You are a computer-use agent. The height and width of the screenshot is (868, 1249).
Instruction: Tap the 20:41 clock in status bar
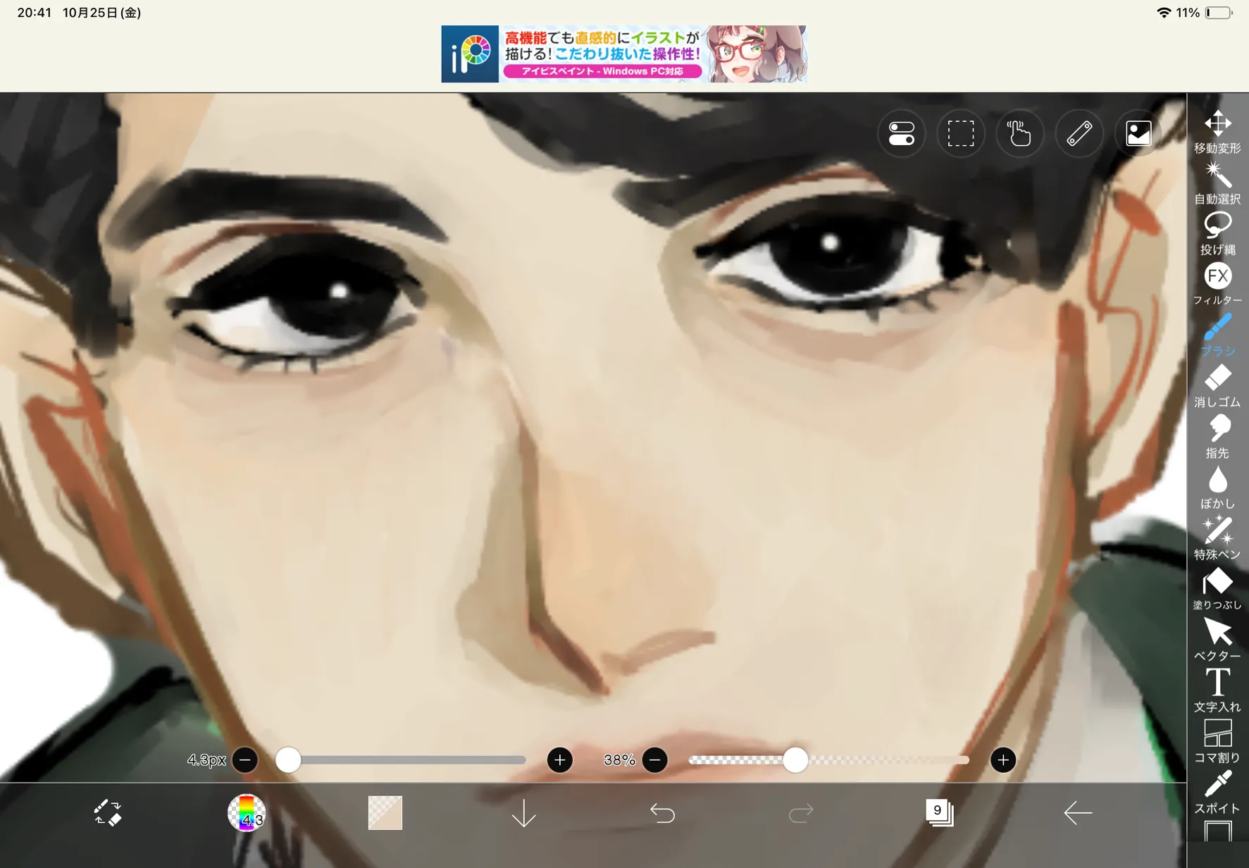coord(35,13)
